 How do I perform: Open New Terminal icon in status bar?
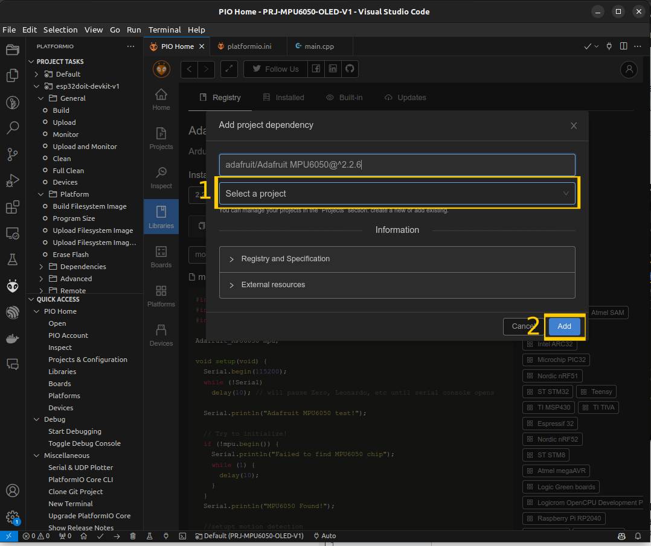tap(182, 536)
